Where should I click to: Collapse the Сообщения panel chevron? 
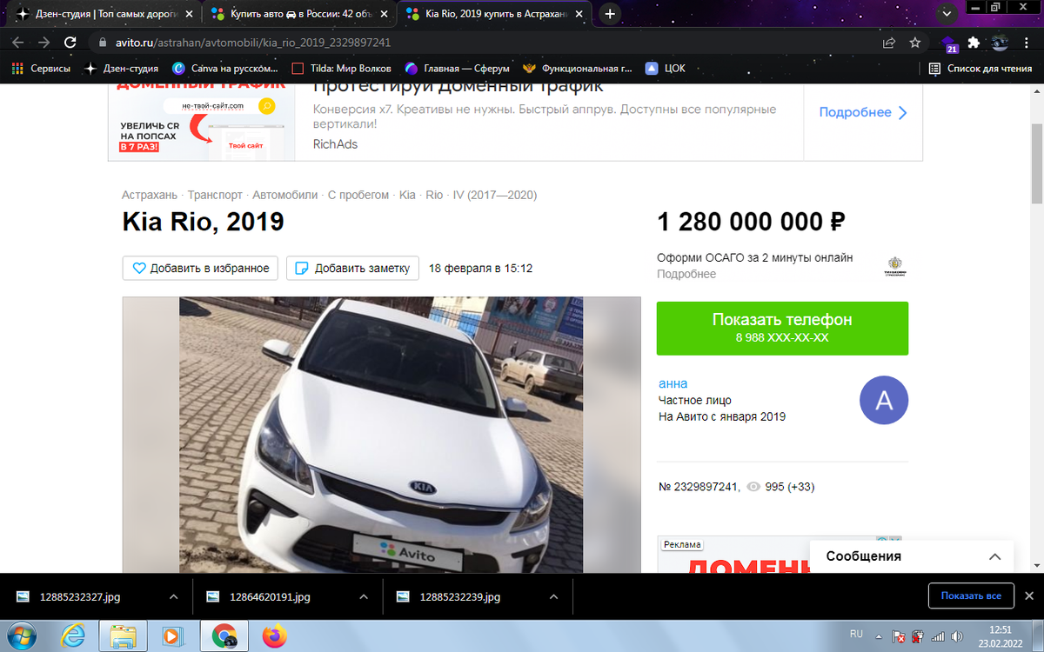coord(994,556)
